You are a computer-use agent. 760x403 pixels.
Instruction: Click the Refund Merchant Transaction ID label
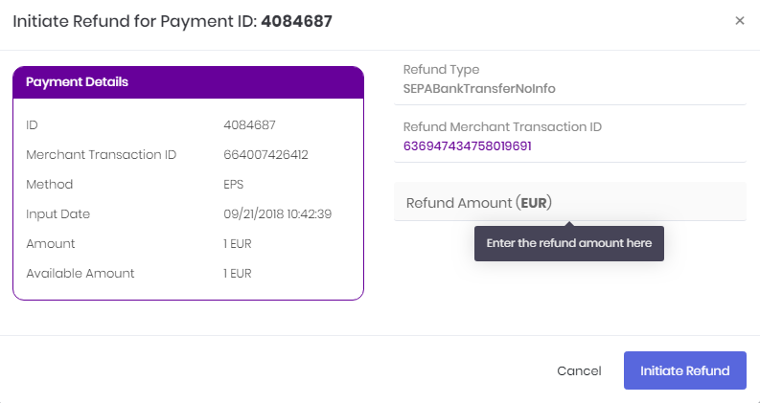tap(502, 127)
